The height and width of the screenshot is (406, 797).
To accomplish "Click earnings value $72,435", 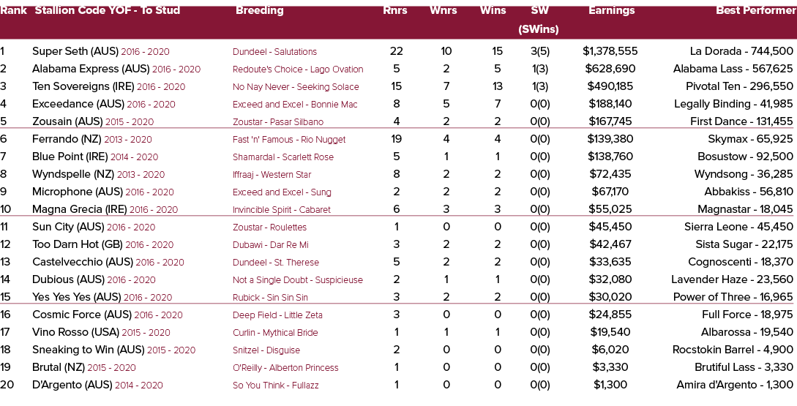I will point(610,174).
